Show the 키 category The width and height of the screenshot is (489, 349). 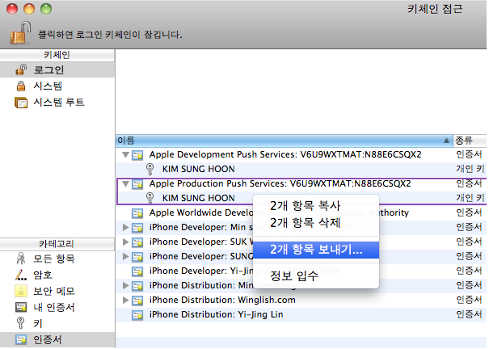57,323
